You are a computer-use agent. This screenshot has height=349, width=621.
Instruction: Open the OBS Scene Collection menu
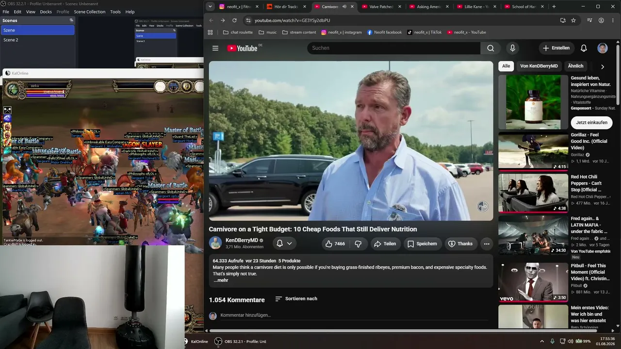click(x=89, y=12)
